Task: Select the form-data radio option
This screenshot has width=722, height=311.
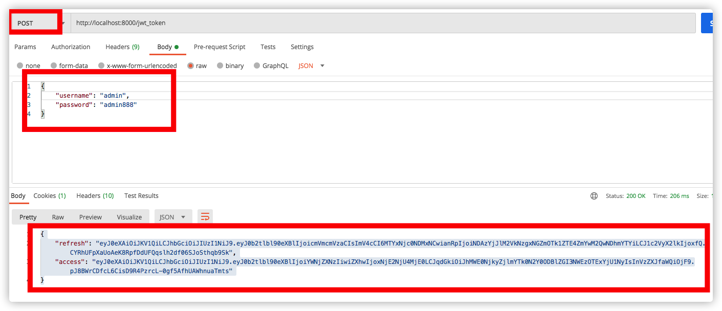Action: (54, 66)
